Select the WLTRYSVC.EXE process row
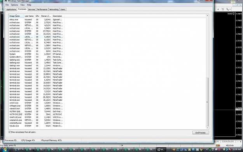The width and height of the screenshot is (243, 152). point(37,114)
